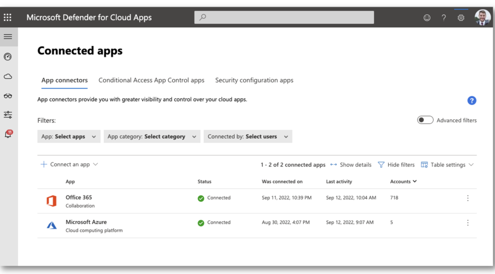This screenshot has width=495, height=274.
Task: Click the Last activity column header
Action: click(339, 181)
